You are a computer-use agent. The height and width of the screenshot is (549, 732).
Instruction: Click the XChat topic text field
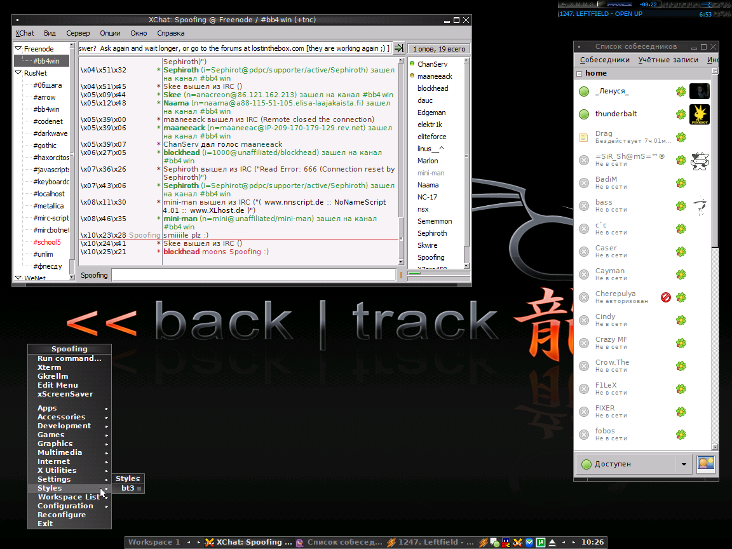click(234, 48)
